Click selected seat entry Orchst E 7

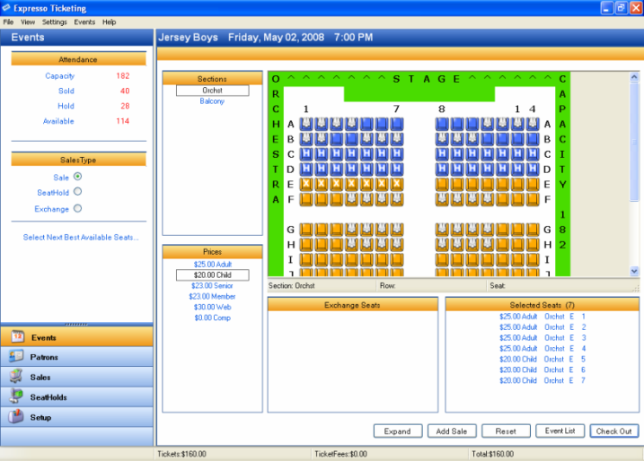coord(543,380)
